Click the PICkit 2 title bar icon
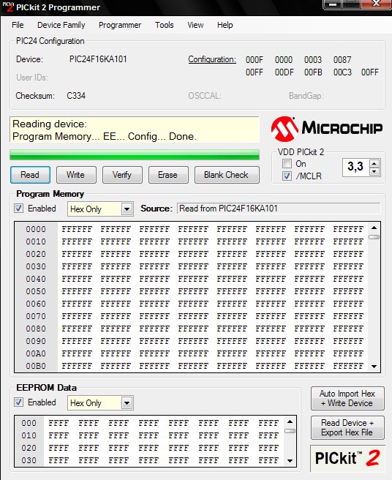Image resolution: width=392 pixels, height=480 pixels. (7, 7)
